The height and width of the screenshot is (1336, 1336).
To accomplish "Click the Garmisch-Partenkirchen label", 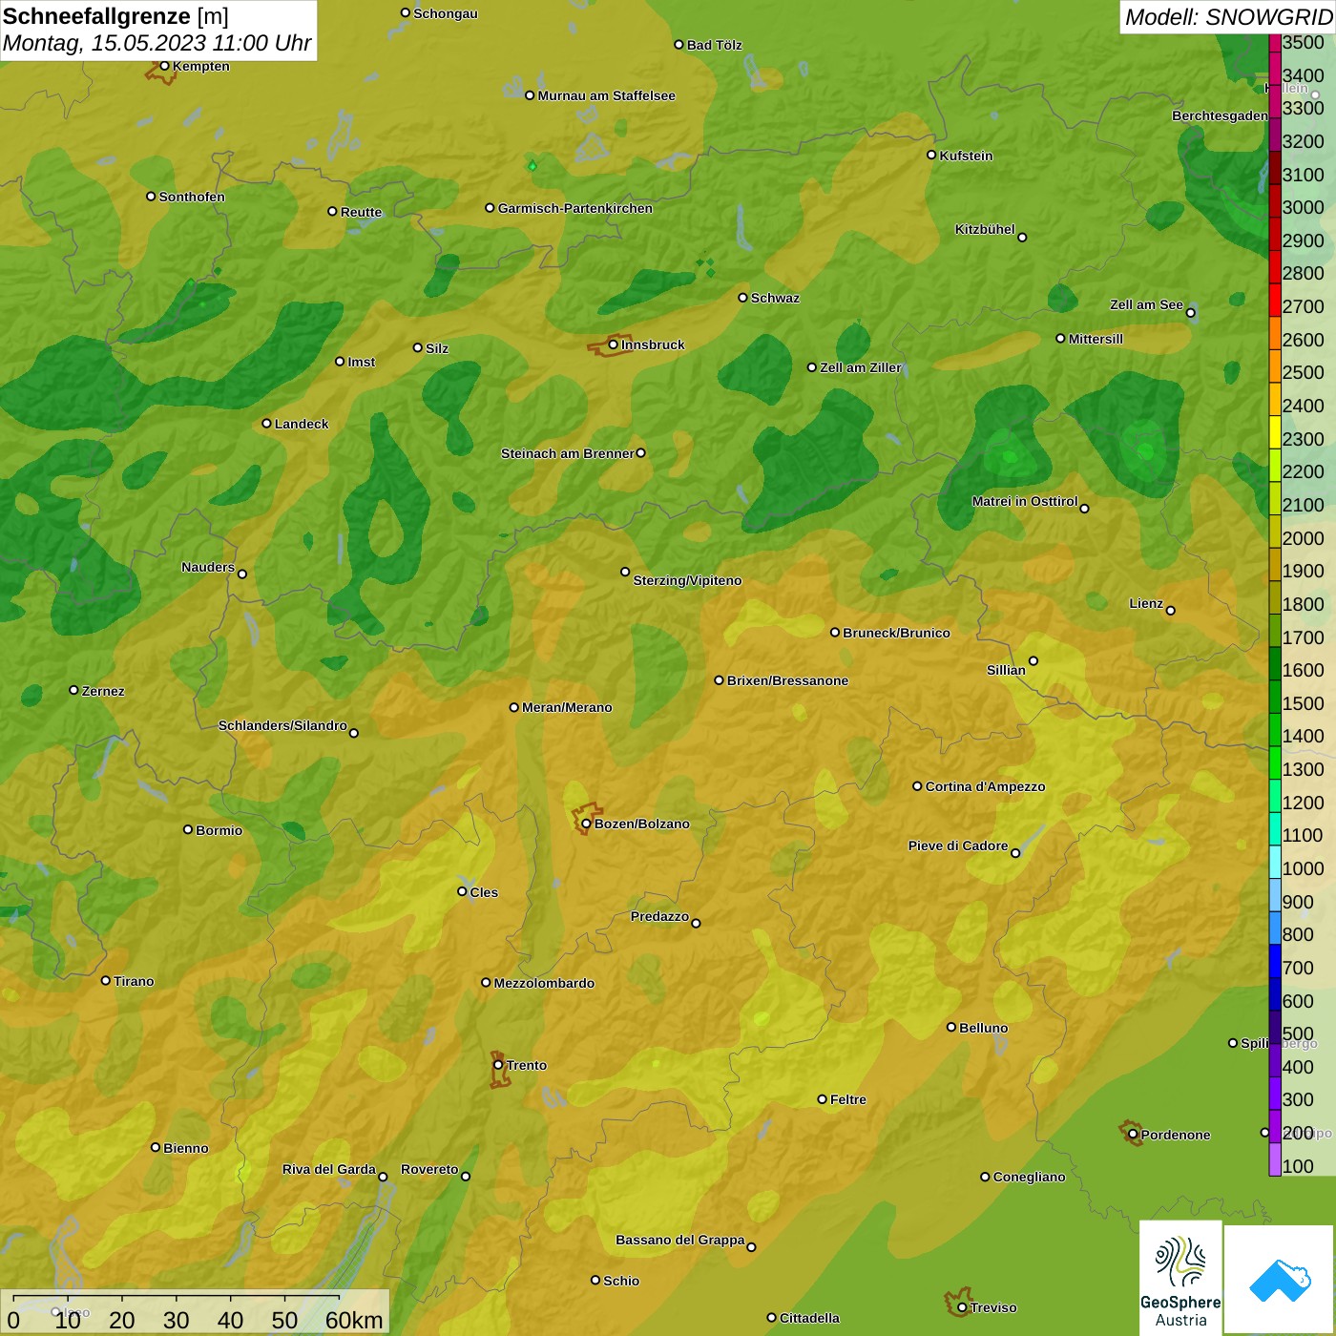I will pyautogui.click(x=574, y=208).
